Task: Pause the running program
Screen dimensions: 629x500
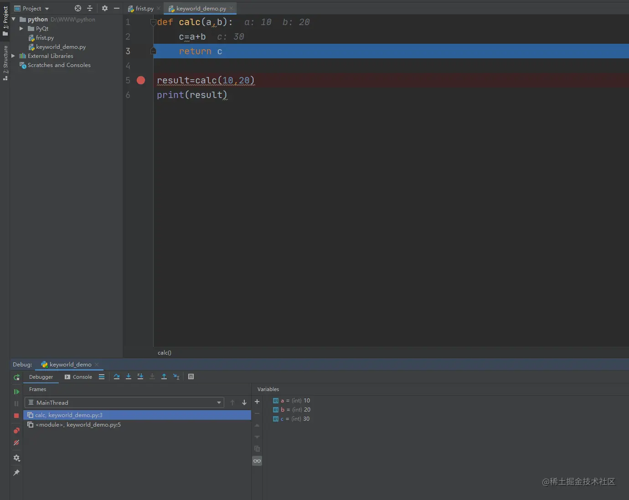Action: (16, 403)
